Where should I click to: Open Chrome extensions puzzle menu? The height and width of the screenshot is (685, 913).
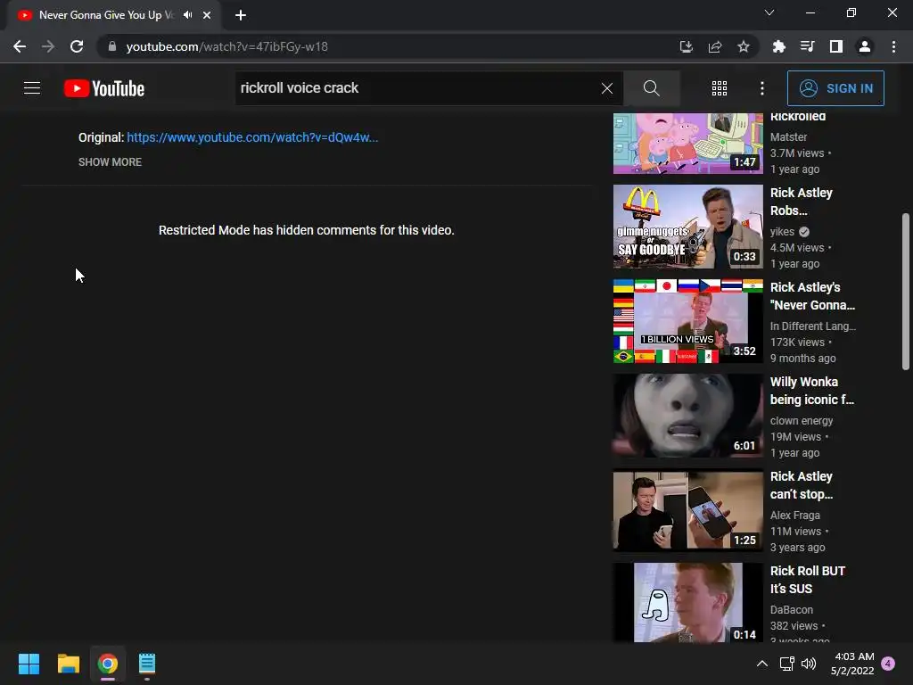778,46
